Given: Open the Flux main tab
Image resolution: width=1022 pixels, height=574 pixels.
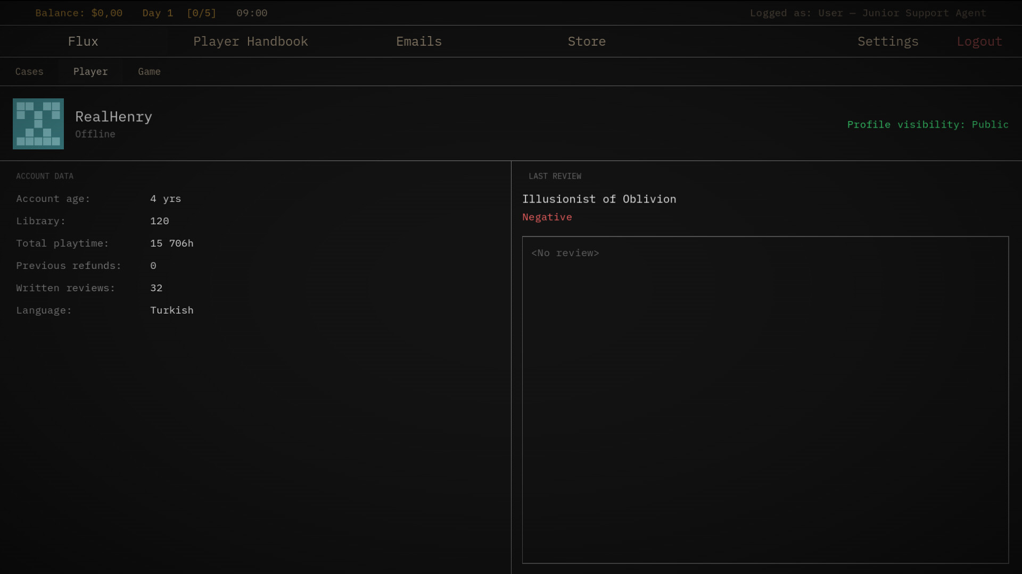Looking at the screenshot, I should (83, 41).
